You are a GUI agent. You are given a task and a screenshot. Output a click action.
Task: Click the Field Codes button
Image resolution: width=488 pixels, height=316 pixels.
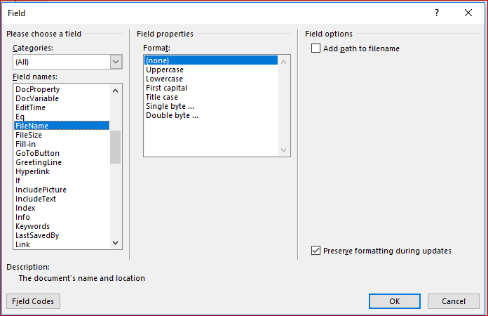pyautogui.click(x=33, y=301)
